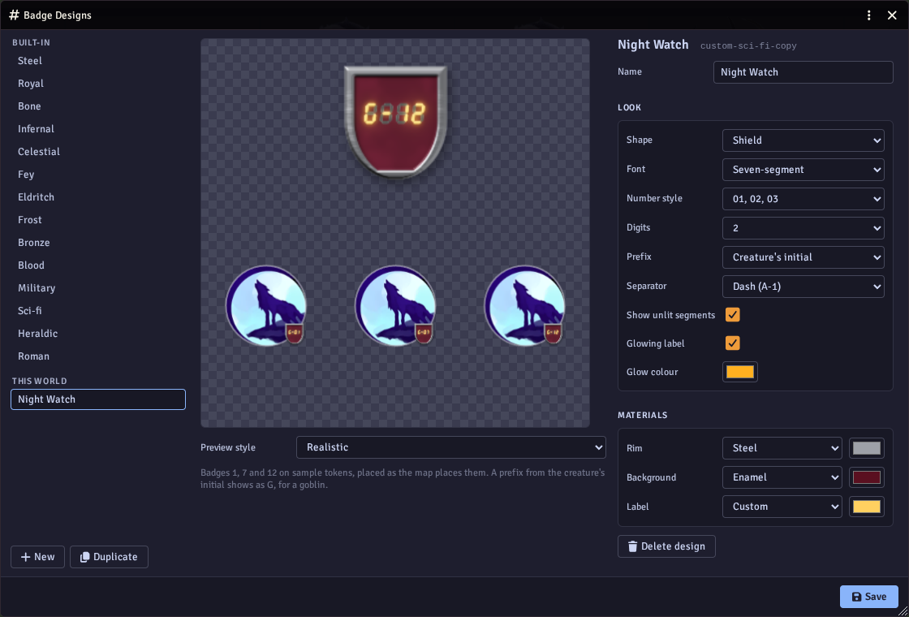Toggle Show unlit segments checkbox
Screen dimensions: 909x617
tap(733, 315)
